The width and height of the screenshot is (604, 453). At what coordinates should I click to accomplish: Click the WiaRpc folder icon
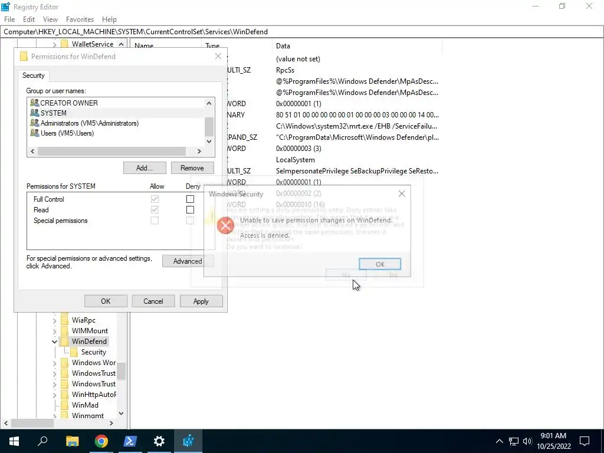65,320
